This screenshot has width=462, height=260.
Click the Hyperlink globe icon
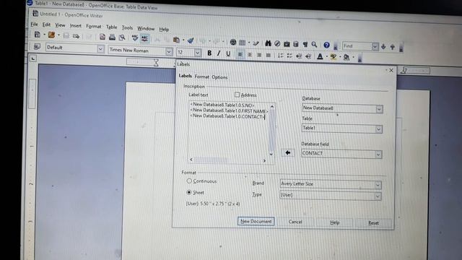tap(233, 42)
